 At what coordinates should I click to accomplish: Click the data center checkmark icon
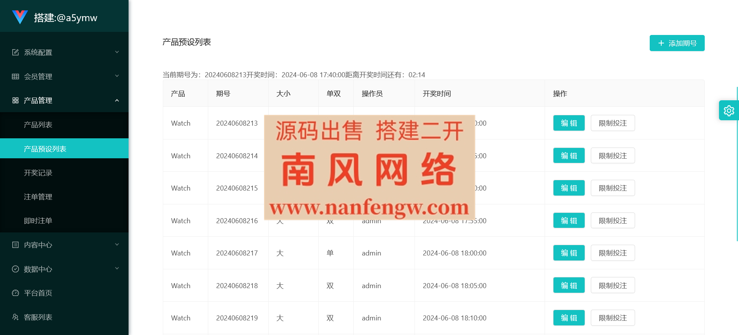(x=15, y=269)
